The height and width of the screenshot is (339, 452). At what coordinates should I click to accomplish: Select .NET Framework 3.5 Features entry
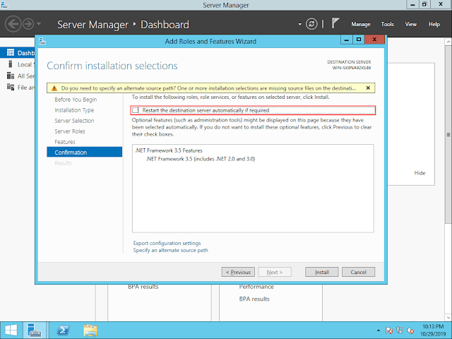169,150
